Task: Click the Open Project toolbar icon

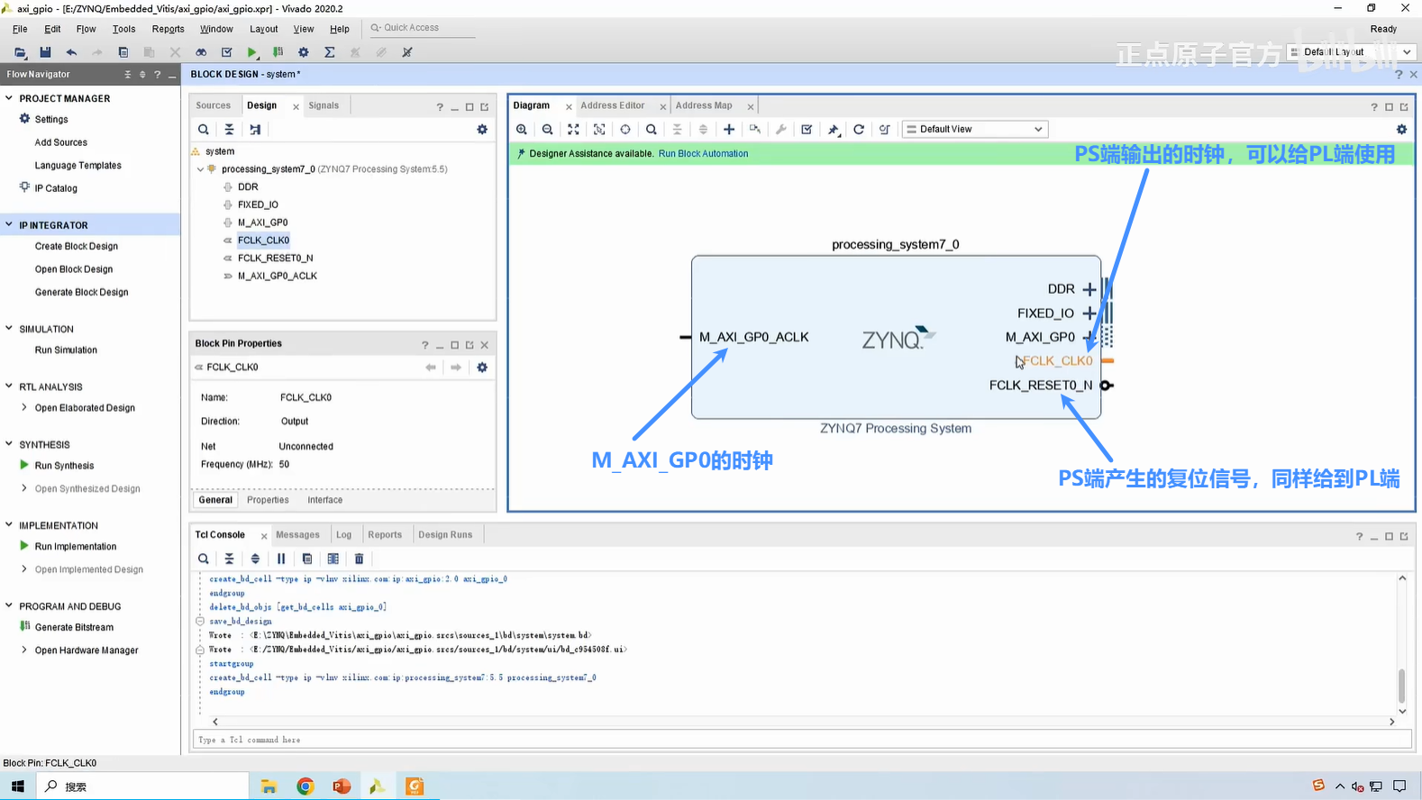Action: coord(20,52)
